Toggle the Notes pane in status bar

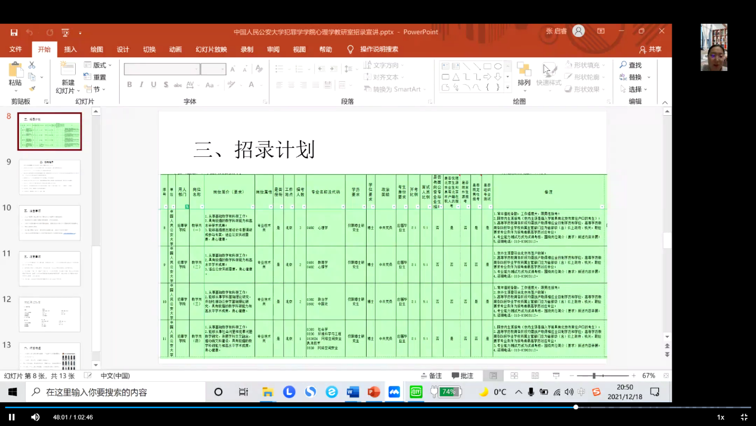(x=430, y=376)
